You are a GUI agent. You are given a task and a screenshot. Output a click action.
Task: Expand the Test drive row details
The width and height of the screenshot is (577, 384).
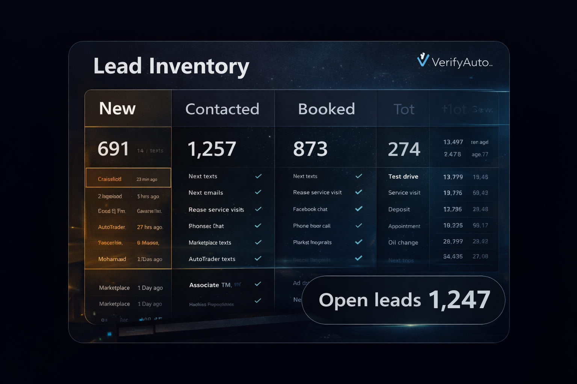[403, 176]
